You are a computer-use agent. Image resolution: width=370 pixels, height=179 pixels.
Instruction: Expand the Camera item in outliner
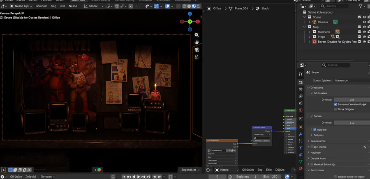[310, 22]
